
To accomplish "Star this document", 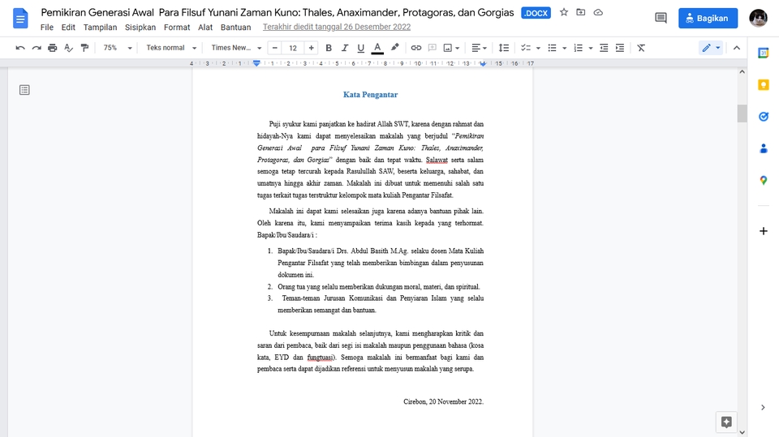I will pos(564,12).
